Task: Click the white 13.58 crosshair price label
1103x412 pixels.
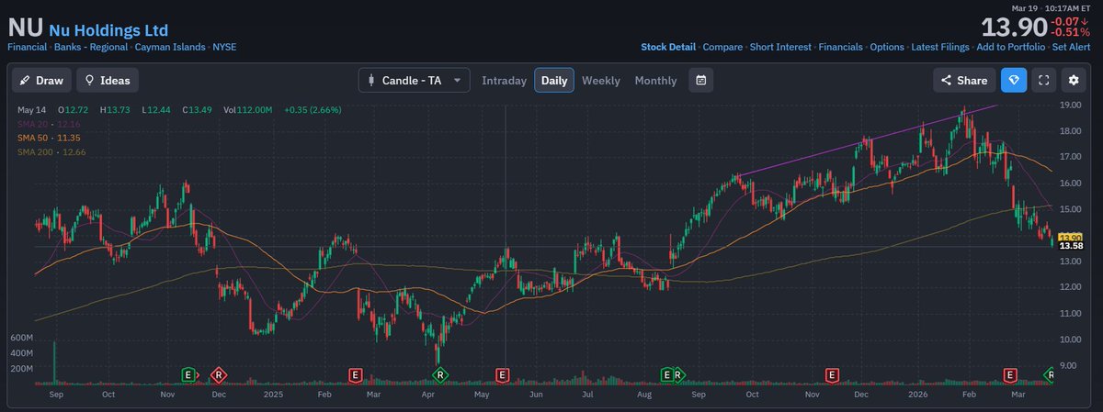Action: point(1070,246)
